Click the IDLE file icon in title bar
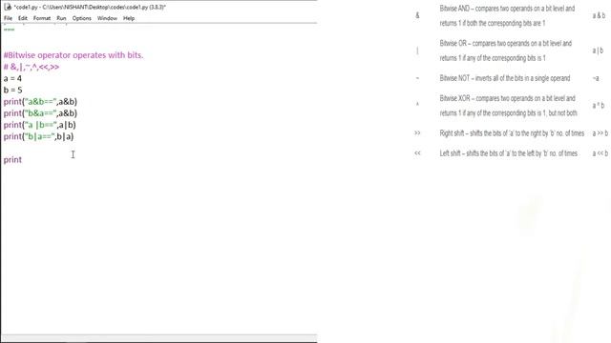 (8, 7)
